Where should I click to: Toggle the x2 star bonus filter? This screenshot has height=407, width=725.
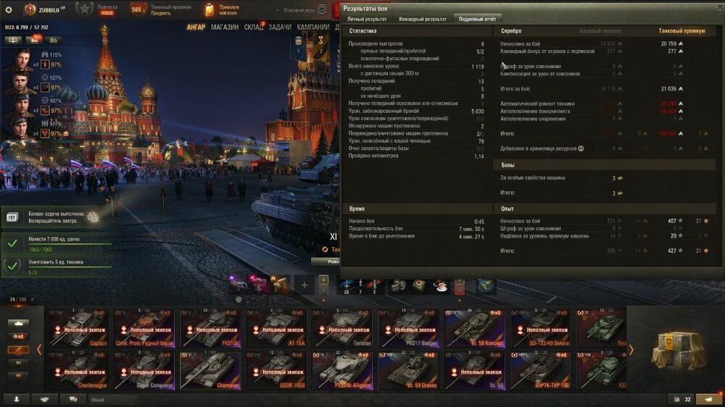[x=18, y=336]
